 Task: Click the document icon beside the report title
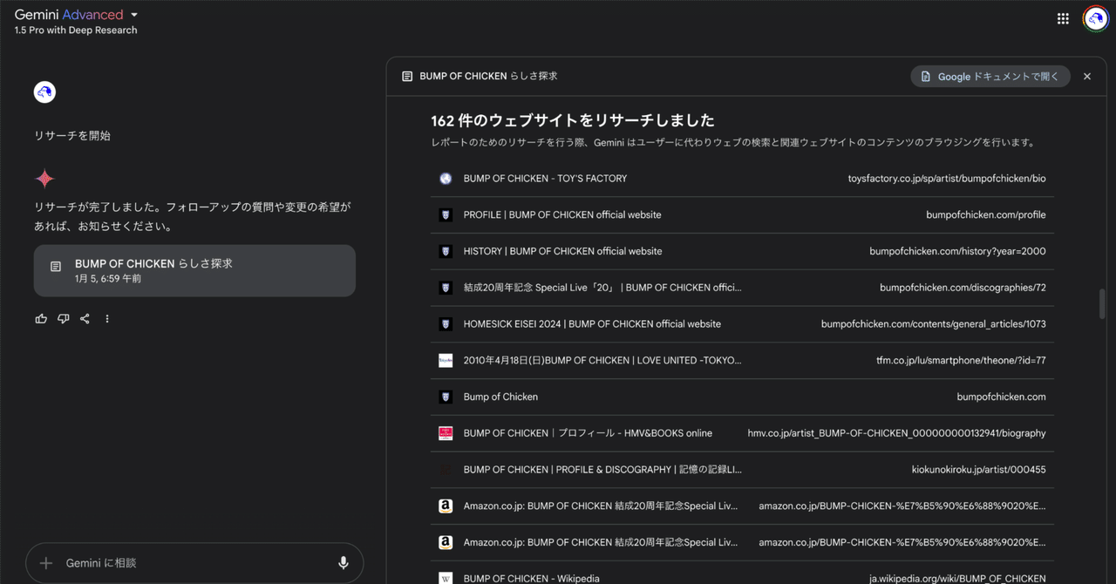(406, 76)
